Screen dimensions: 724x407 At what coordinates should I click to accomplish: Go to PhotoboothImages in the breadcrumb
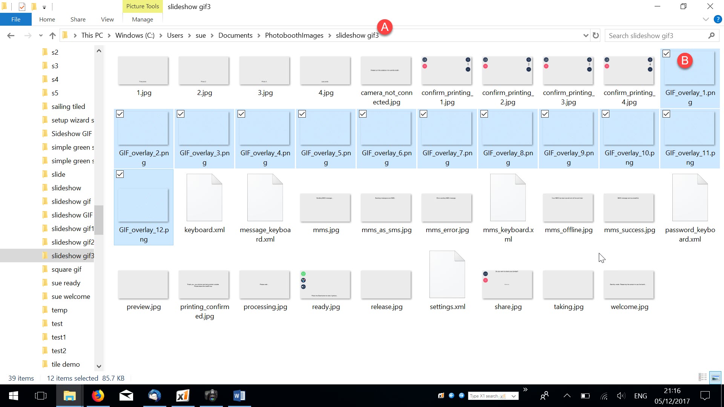click(x=294, y=35)
